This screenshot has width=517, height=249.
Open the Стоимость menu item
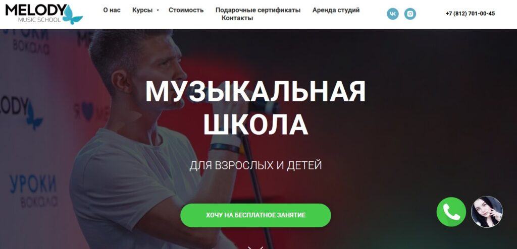(186, 10)
